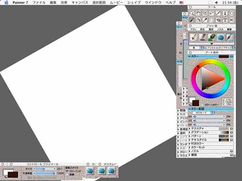Open the グラデーション row menu button
This screenshot has height=181, width=242.
click(x=232, y=132)
